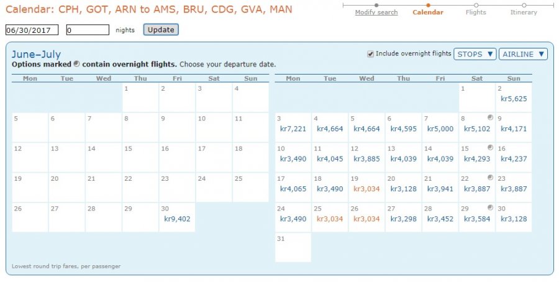This screenshot has height=282, width=559.
Task: Click the Modify search progress step dot
Action: 376,5
